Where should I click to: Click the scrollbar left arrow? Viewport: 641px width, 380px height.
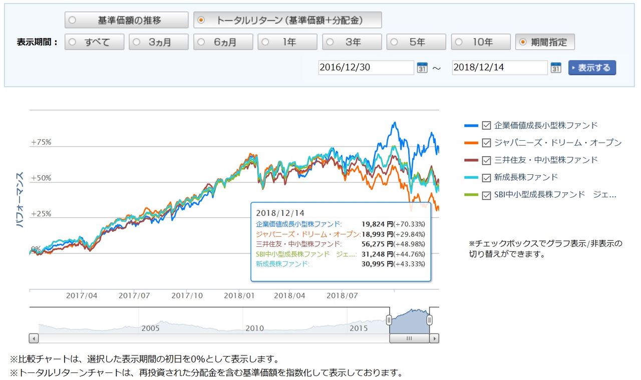(34, 338)
